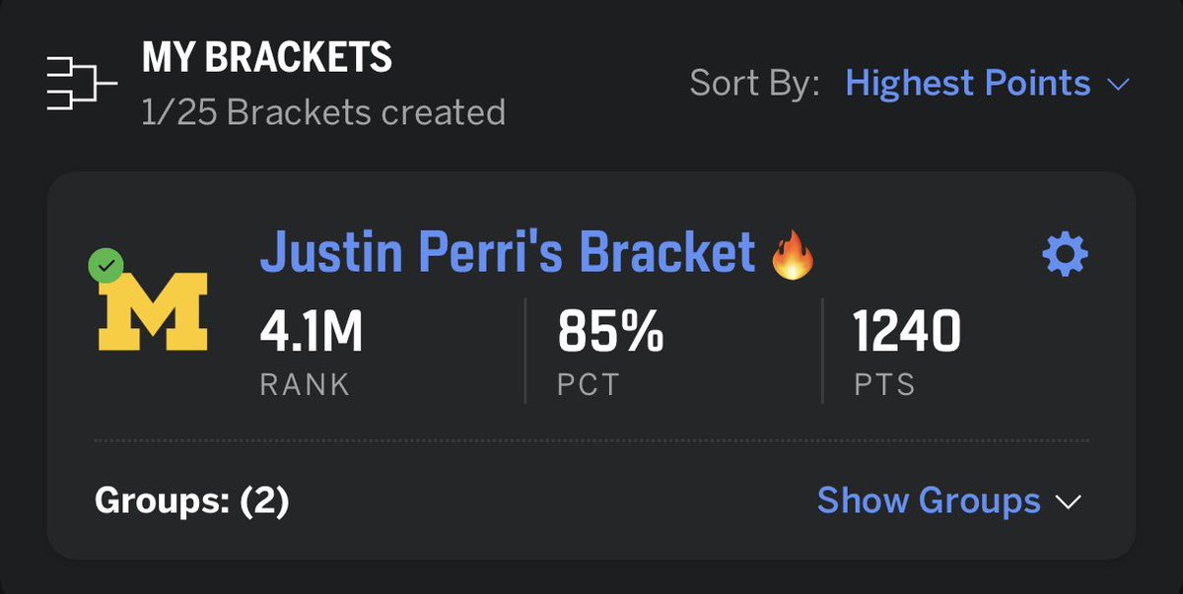Open the Highest Points sort chevron
The image size is (1183, 594).
(x=1117, y=85)
